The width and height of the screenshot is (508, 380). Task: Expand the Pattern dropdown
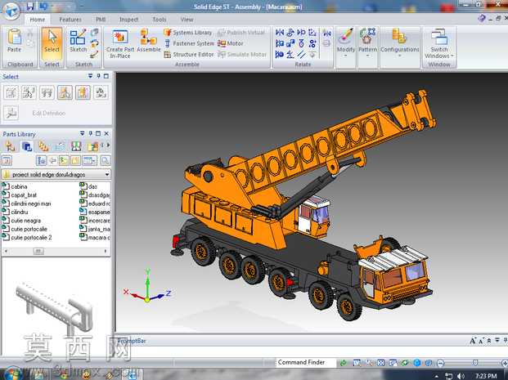(367, 43)
